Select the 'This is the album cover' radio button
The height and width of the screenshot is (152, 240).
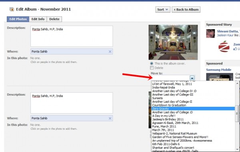tap(152, 63)
